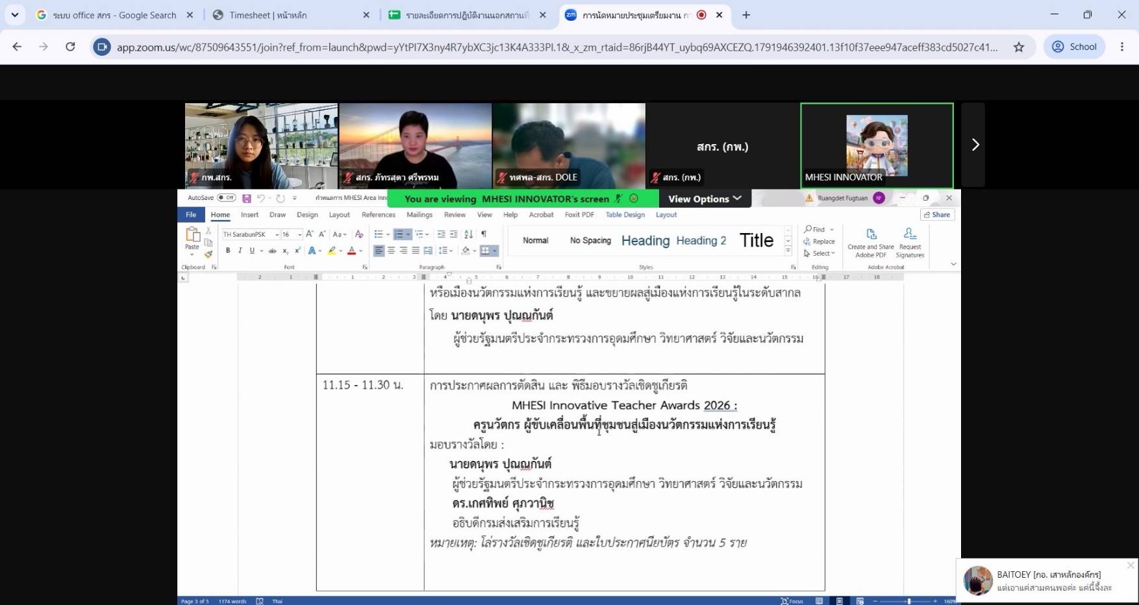1139x605 pixels.
Task: Click the Center alignment icon
Action: pos(391,251)
